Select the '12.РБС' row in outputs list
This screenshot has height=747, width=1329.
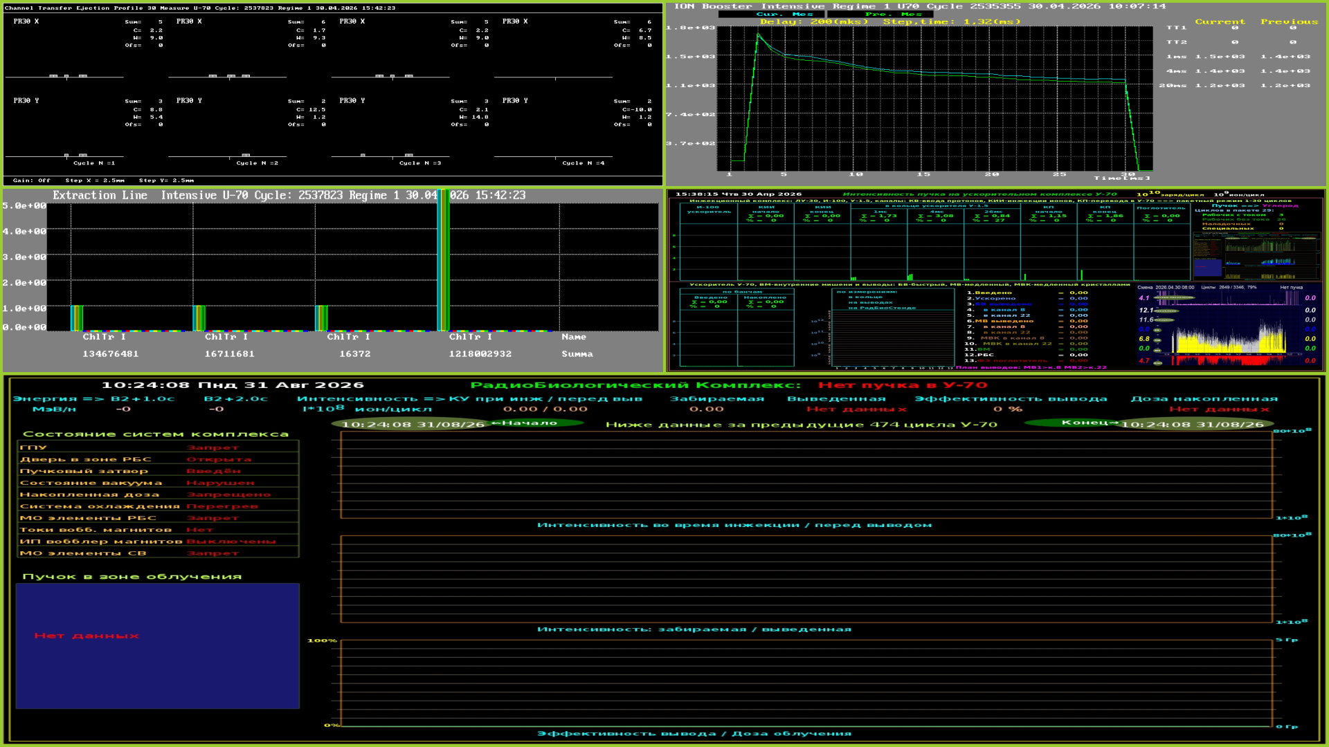tap(1027, 355)
